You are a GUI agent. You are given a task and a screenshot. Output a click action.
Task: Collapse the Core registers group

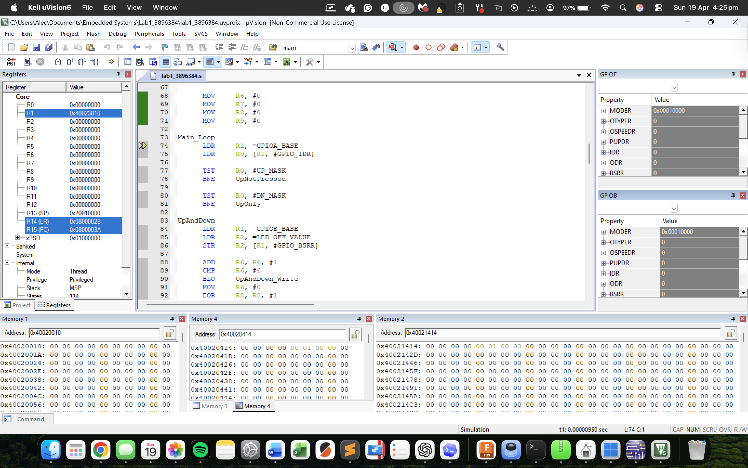point(7,96)
